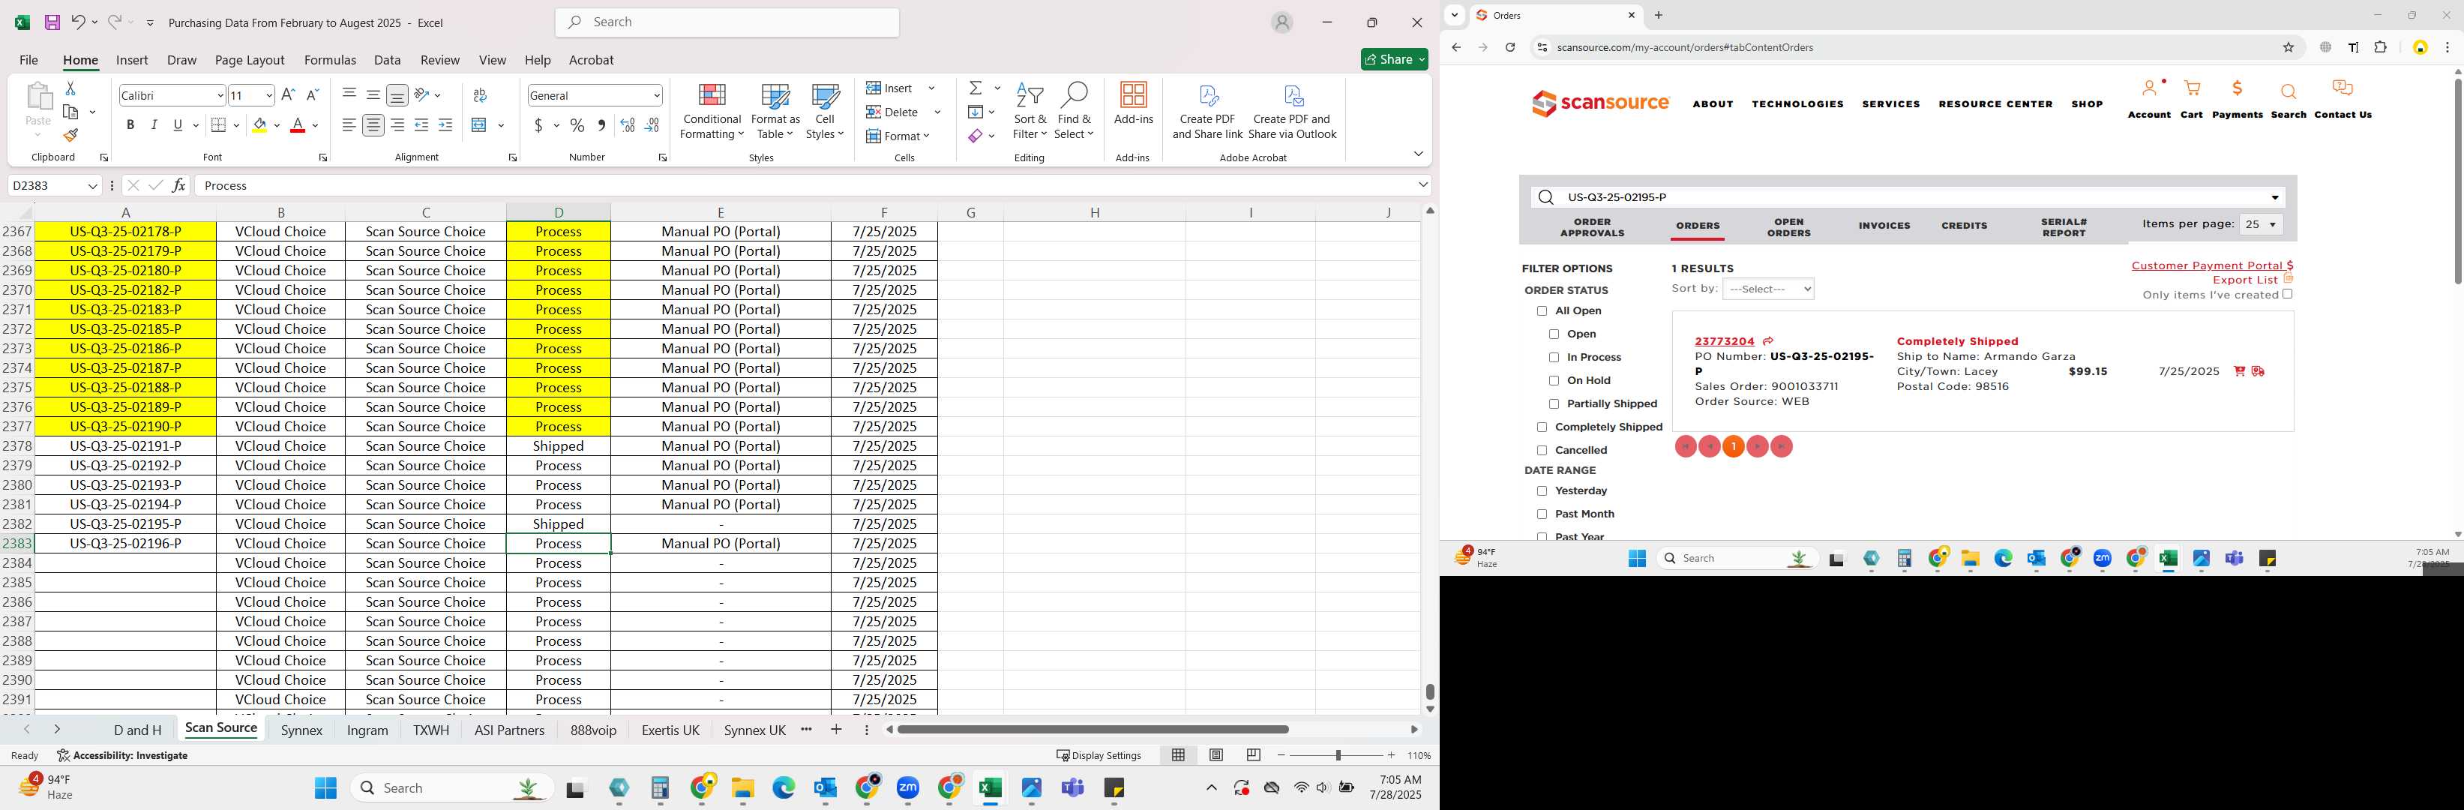
Task: Click the Percent Style icon
Action: (x=577, y=125)
